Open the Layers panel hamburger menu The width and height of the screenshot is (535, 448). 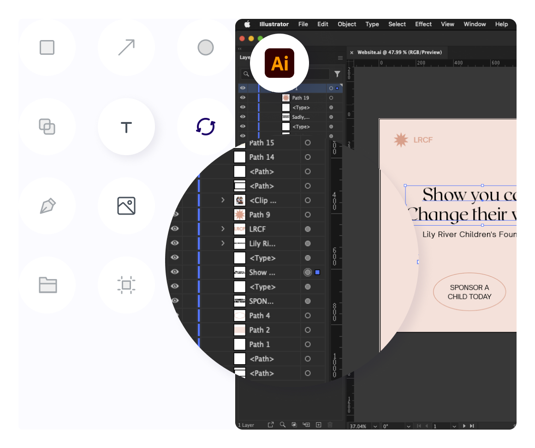[340, 58]
